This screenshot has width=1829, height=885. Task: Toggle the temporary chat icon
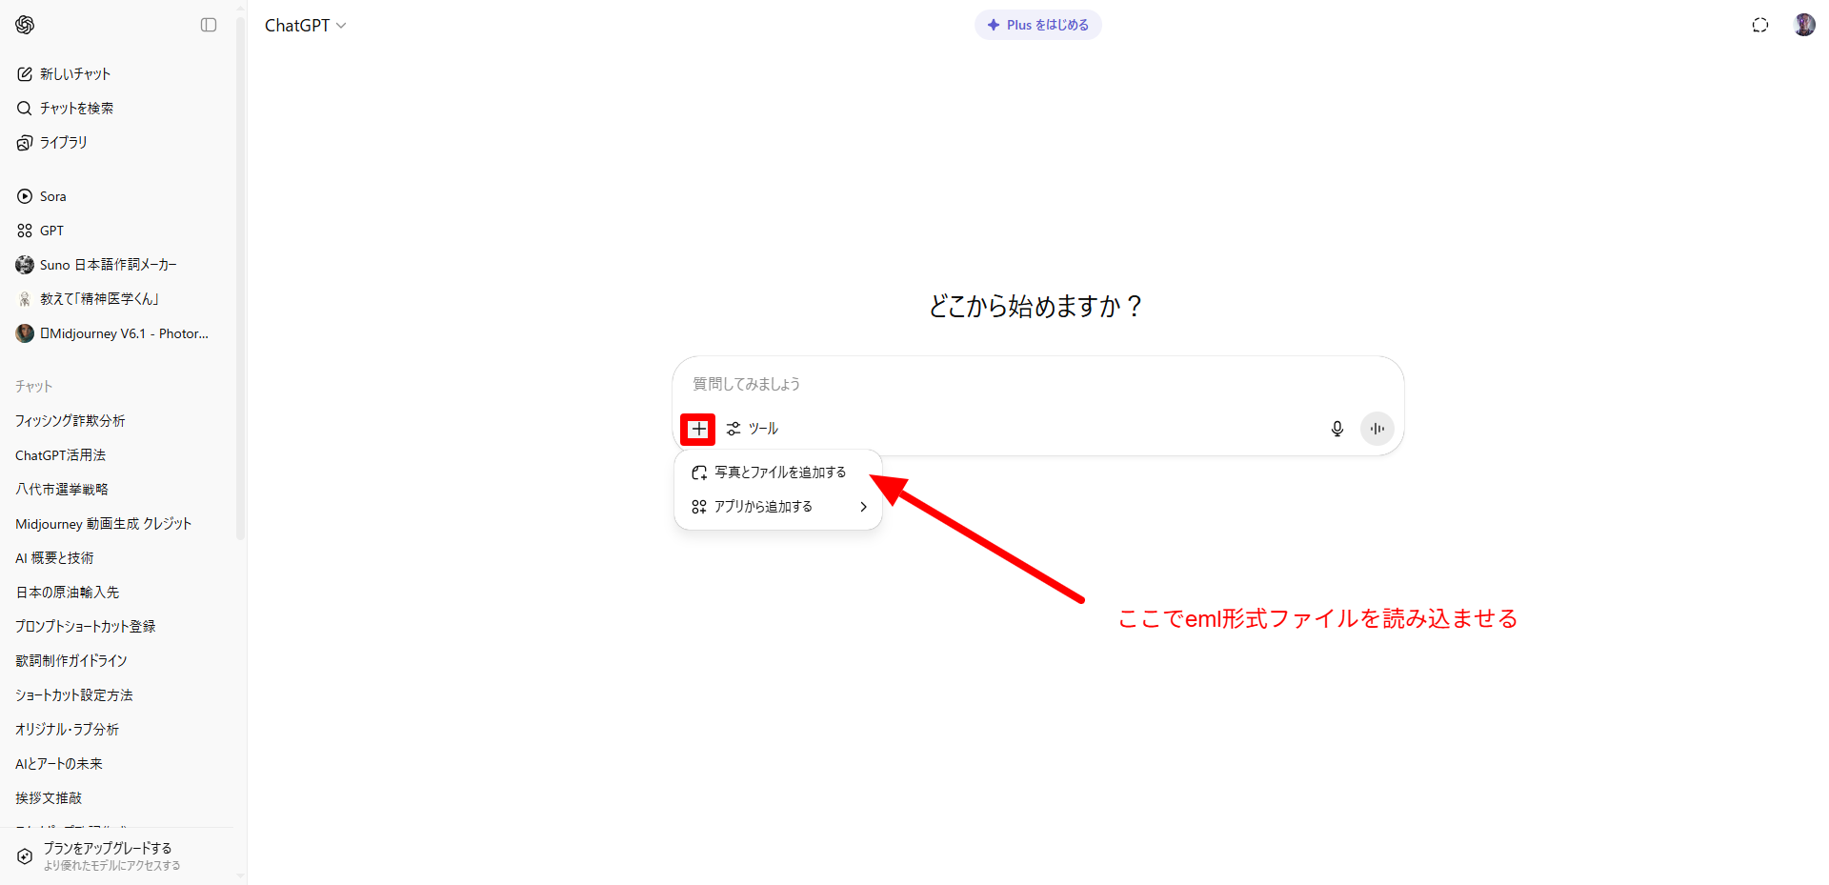point(1759,25)
